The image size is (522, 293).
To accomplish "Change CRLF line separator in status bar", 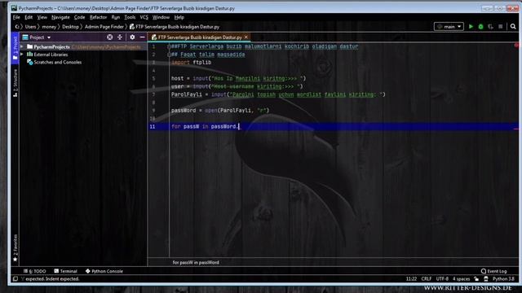I will tap(427, 278).
